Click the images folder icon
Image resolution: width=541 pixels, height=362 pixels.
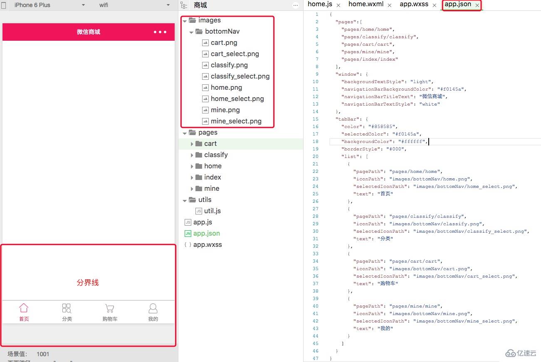[192, 20]
